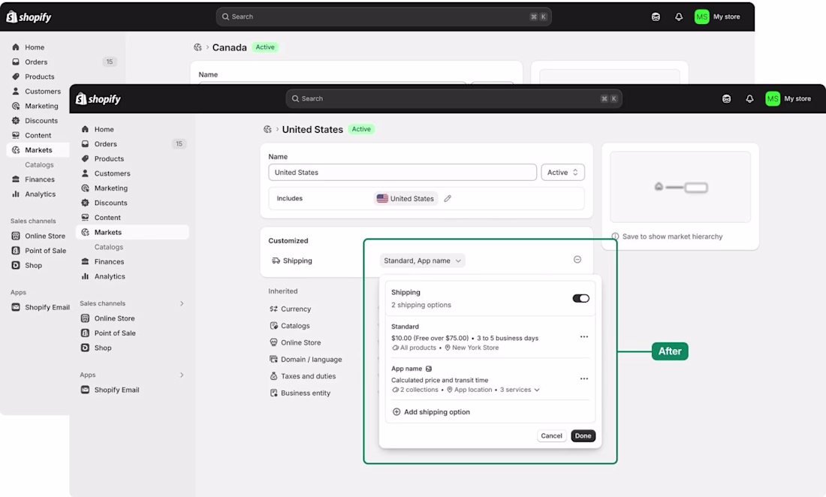Select Markets in front sidebar
This screenshot has width=826, height=497.
[x=132, y=232]
